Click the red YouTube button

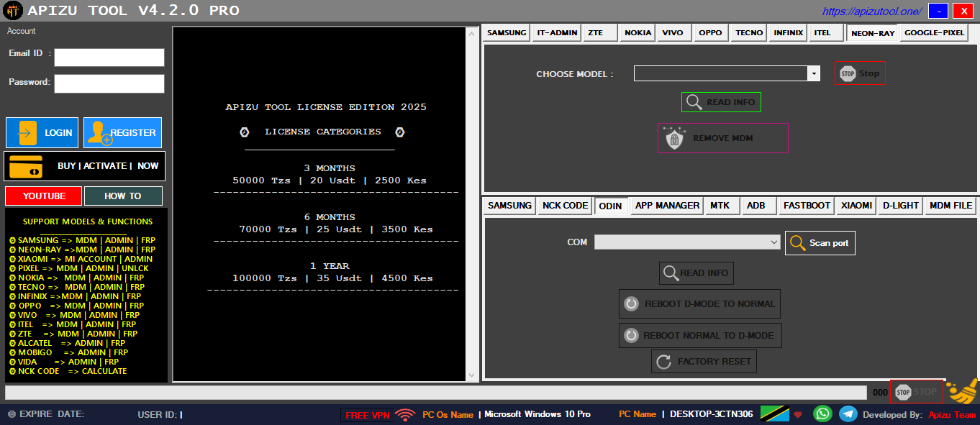click(43, 196)
